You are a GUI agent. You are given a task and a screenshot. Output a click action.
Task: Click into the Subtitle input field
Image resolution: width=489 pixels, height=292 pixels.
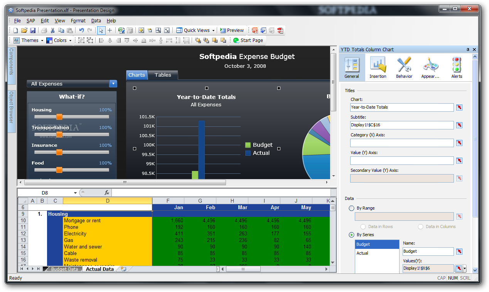402,125
